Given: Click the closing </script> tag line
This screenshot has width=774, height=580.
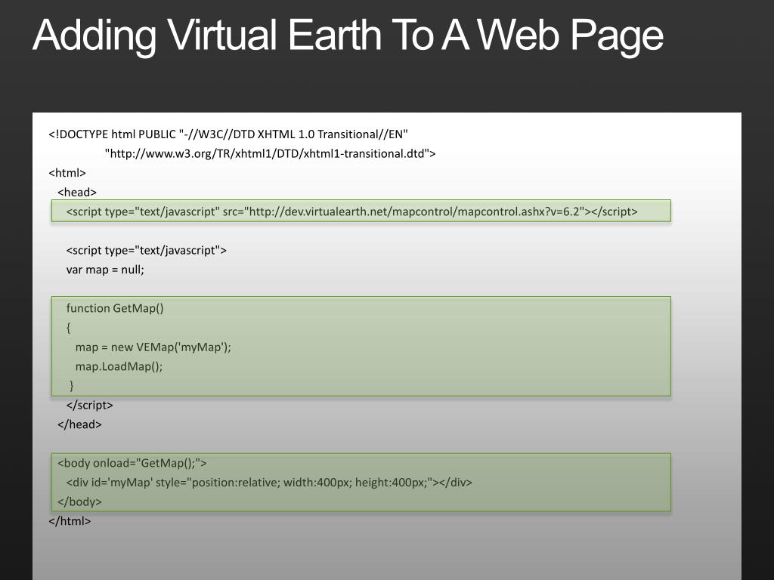Looking at the screenshot, I should pyautogui.click(x=90, y=405).
